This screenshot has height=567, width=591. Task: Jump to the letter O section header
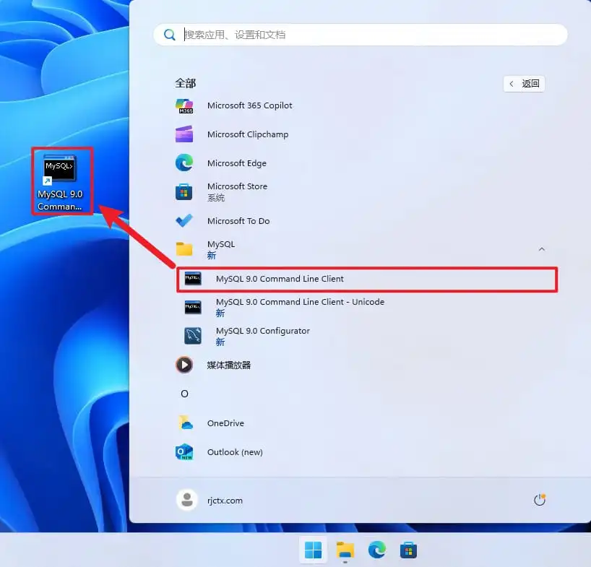[x=184, y=394]
